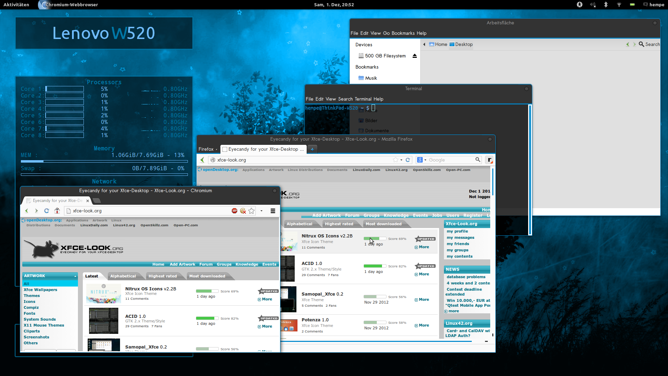668x376 pixels.
Task: Open the Go menu in the file manager
Action: [386, 33]
